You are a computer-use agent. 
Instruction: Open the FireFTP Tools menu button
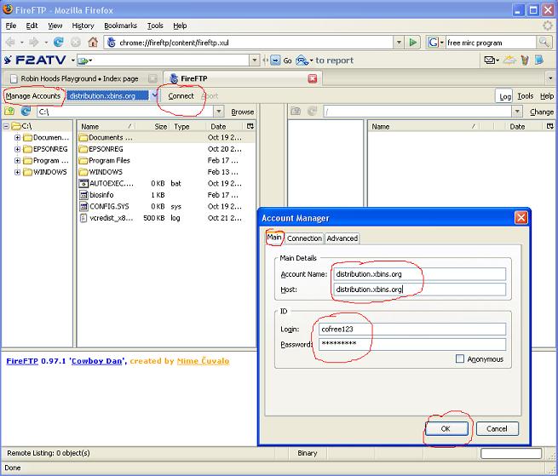(x=526, y=96)
